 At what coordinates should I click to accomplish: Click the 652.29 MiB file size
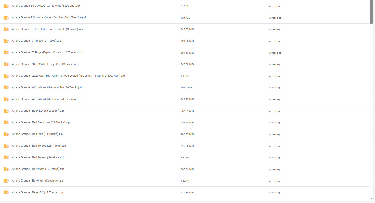click(x=187, y=111)
